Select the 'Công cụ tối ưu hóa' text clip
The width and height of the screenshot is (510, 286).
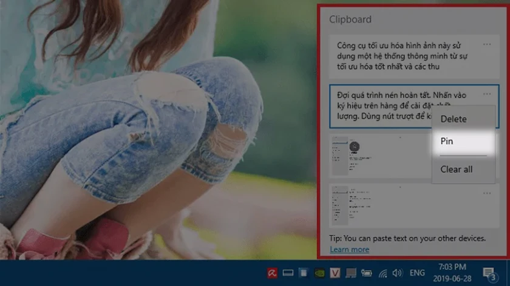(414, 56)
